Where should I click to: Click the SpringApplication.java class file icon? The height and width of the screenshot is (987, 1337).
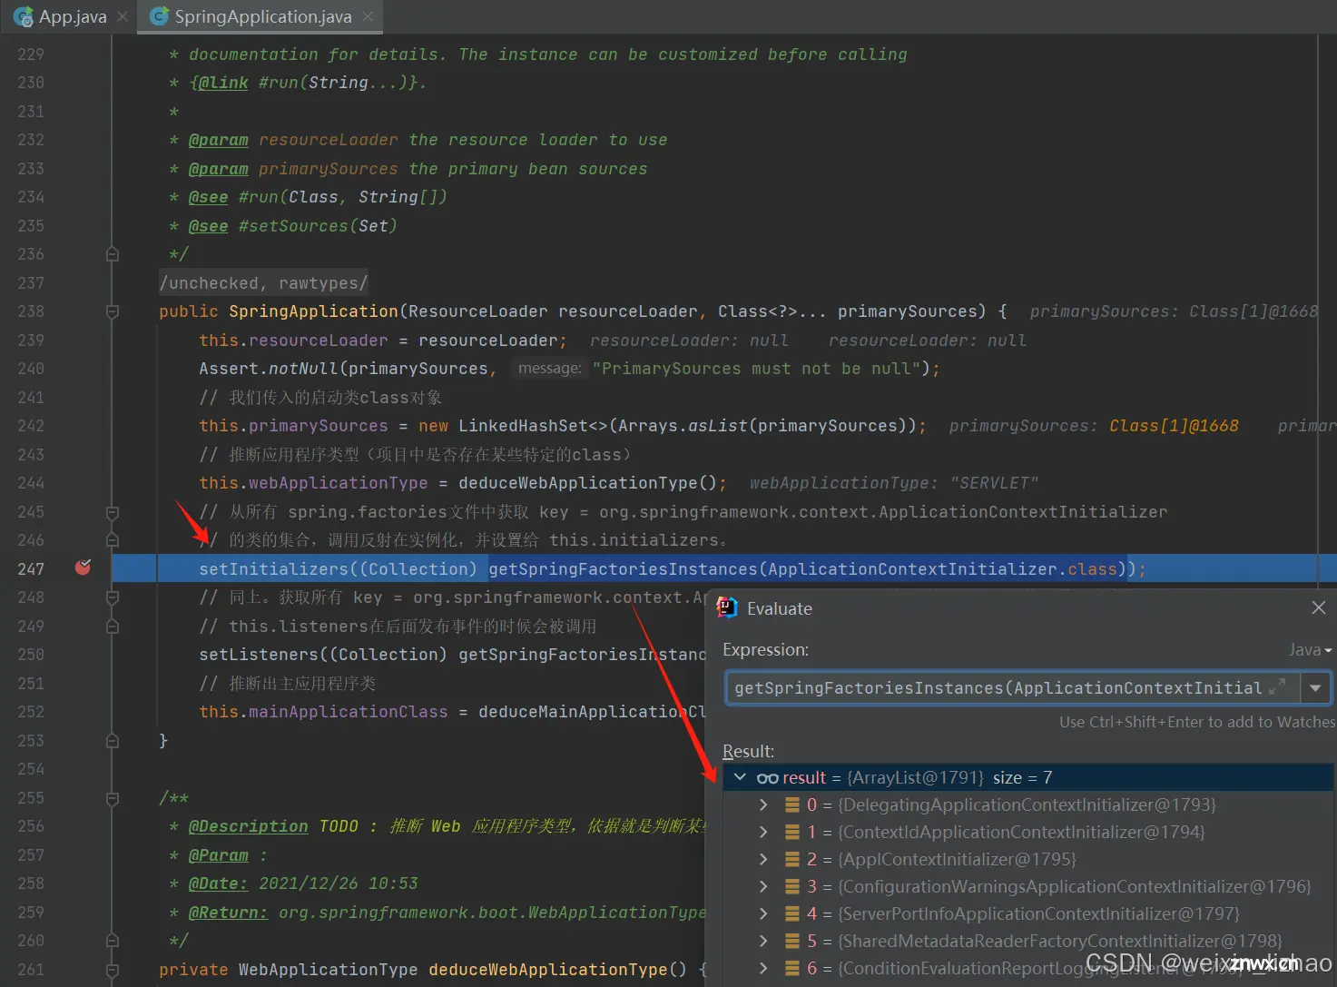pos(160,16)
